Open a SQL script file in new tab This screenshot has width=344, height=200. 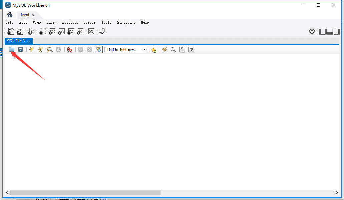pos(20,32)
